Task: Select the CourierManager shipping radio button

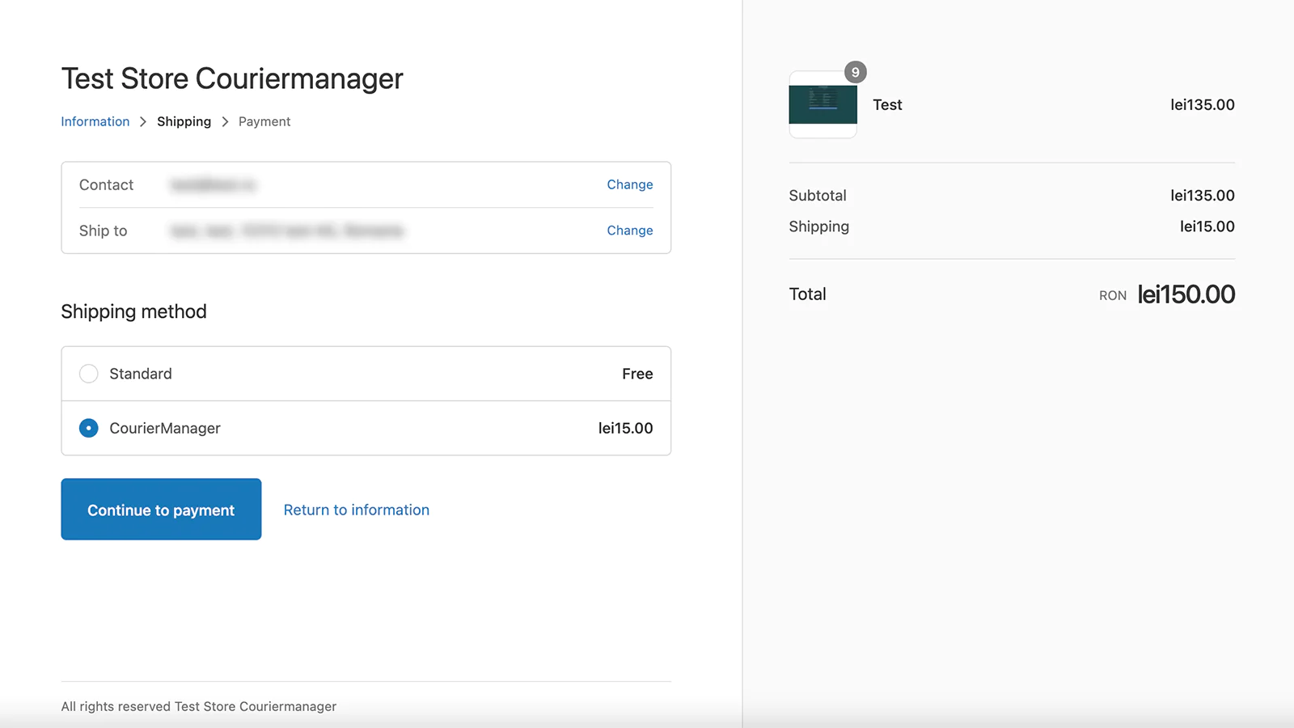Action: point(89,428)
